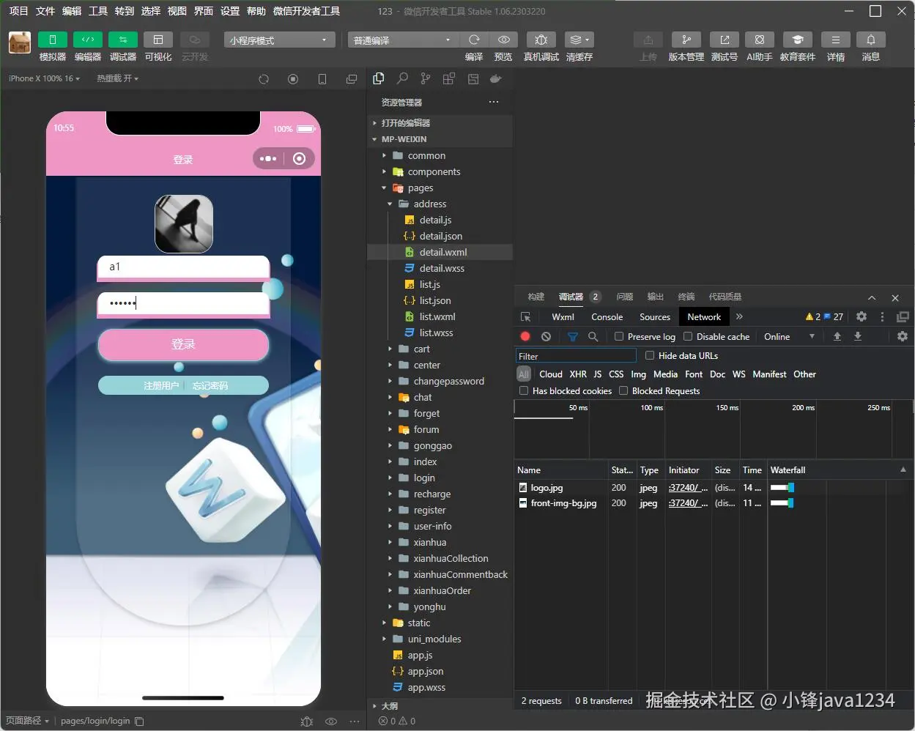Click the username field containing a1
Screen dimensions: 915x731
click(183, 267)
